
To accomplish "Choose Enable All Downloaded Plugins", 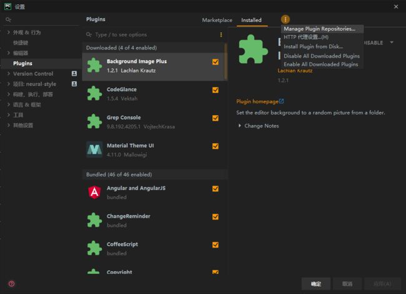I will point(322,64).
